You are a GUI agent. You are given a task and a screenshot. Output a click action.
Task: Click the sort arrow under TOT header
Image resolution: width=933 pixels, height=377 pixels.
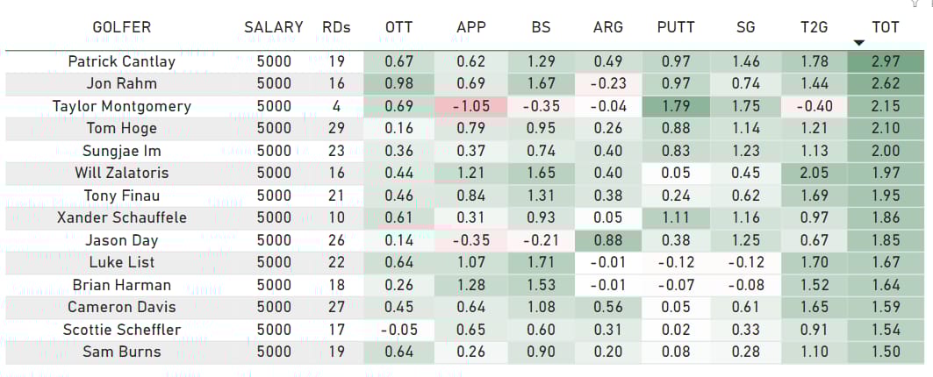(858, 43)
